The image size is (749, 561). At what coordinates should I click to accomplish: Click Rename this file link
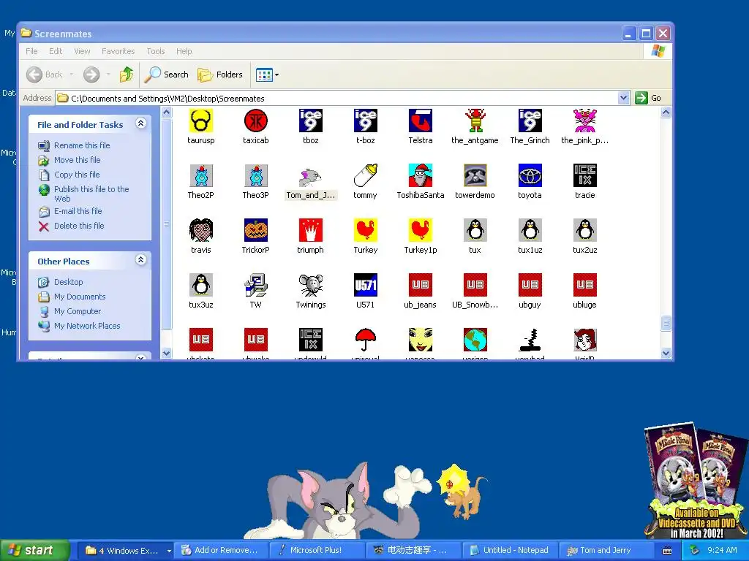tap(82, 145)
